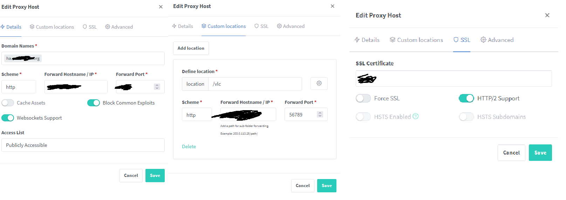Disable Block Common Exploits toggle
This screenshot has width=566, height=200.
(x=94, y=103)
